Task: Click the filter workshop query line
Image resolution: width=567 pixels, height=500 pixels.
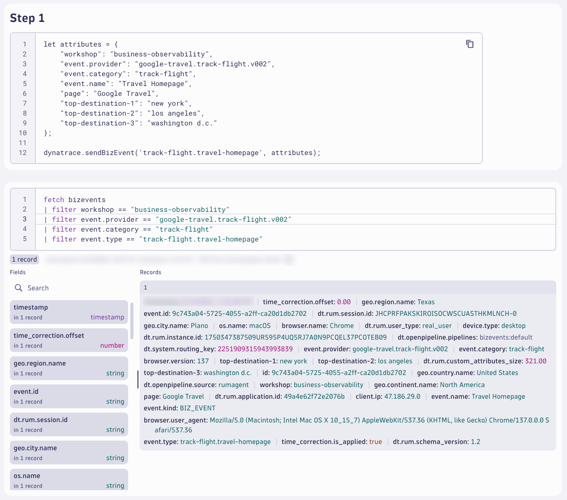Action: [x=137, y=210]
